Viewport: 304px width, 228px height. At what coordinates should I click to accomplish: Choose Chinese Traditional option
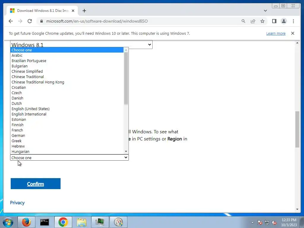tap(67, 77)
